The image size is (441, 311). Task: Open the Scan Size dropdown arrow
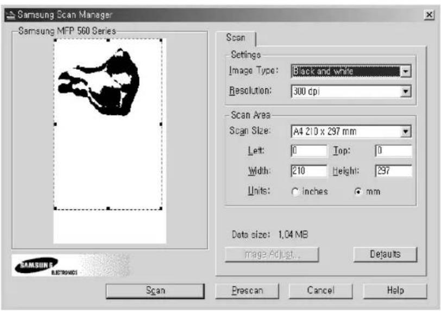click(405, 131)
